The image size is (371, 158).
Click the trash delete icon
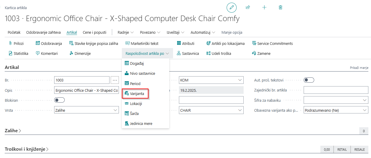(281, 7)
